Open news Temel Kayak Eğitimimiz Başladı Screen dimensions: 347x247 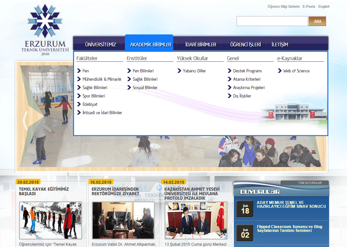click(x=43, y=191)
